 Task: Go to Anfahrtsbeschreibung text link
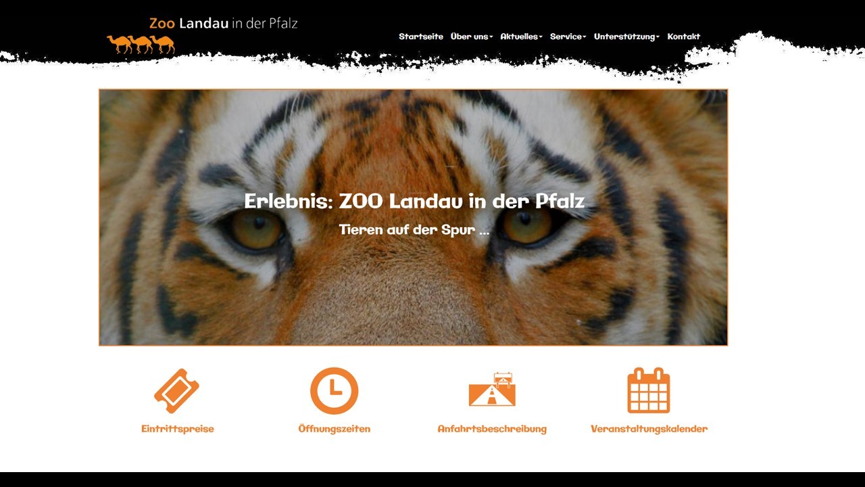tap(492, 429)
